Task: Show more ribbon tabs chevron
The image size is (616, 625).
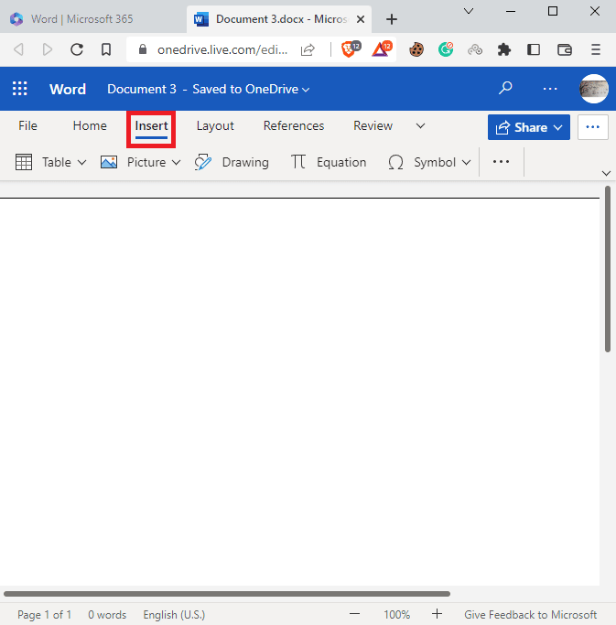Action: pos(420,126)
